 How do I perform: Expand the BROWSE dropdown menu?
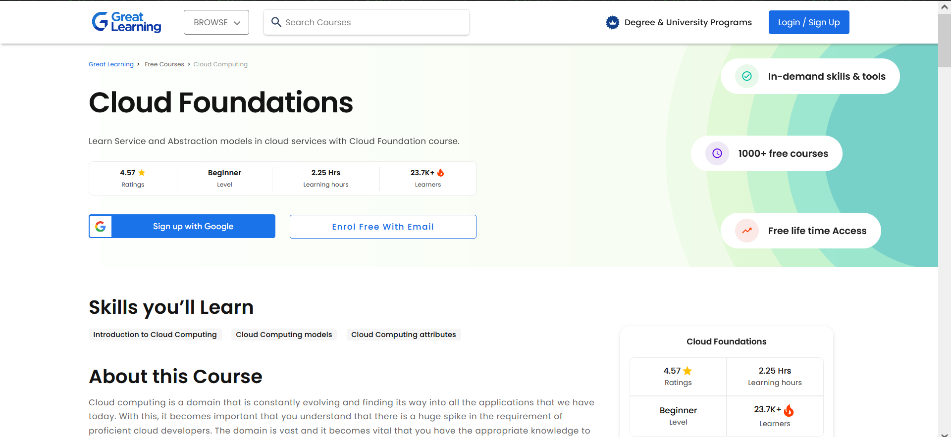216,22
